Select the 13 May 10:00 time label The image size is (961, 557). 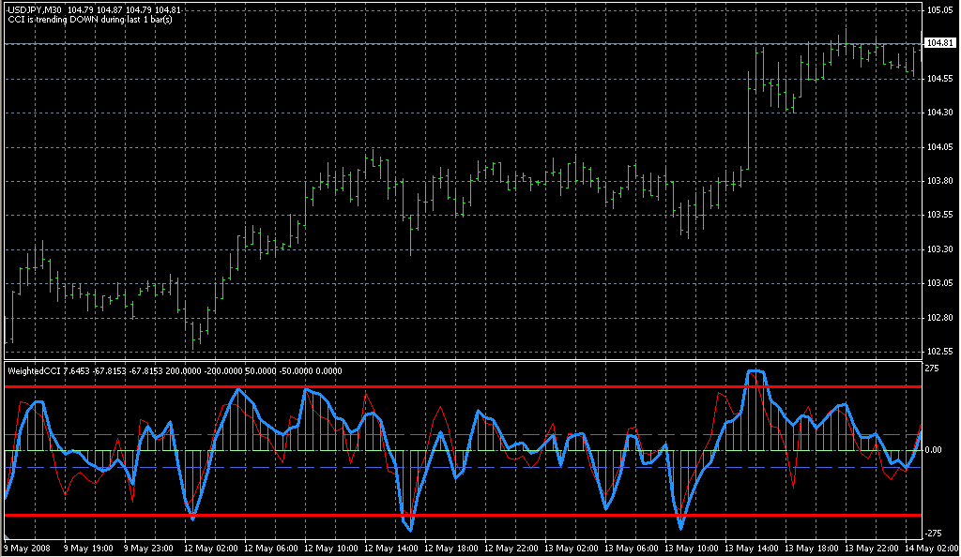tap(693, 548)
